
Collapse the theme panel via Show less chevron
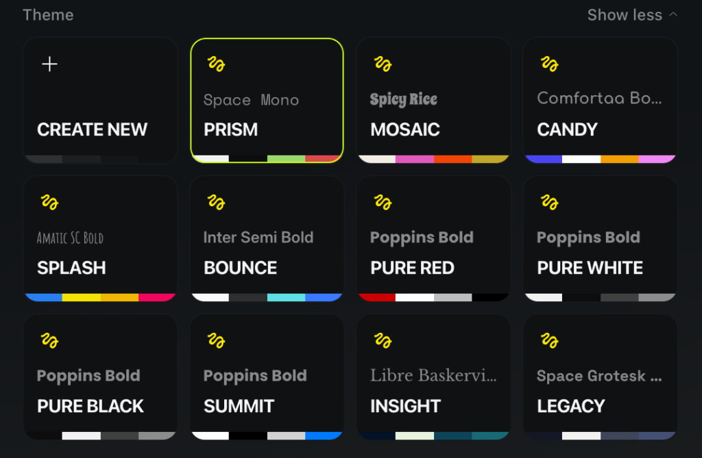(x=673, y=14)
